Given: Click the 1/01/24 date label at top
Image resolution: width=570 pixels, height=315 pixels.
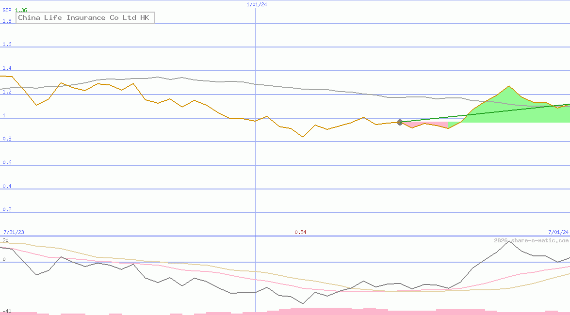Looking at the screenshot, I should [x=257, y=4].
